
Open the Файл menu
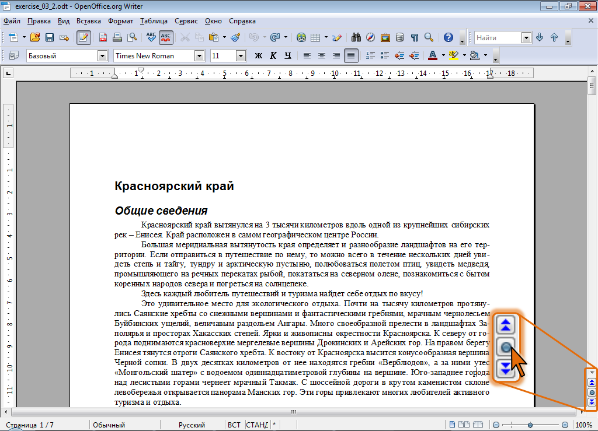12,21
